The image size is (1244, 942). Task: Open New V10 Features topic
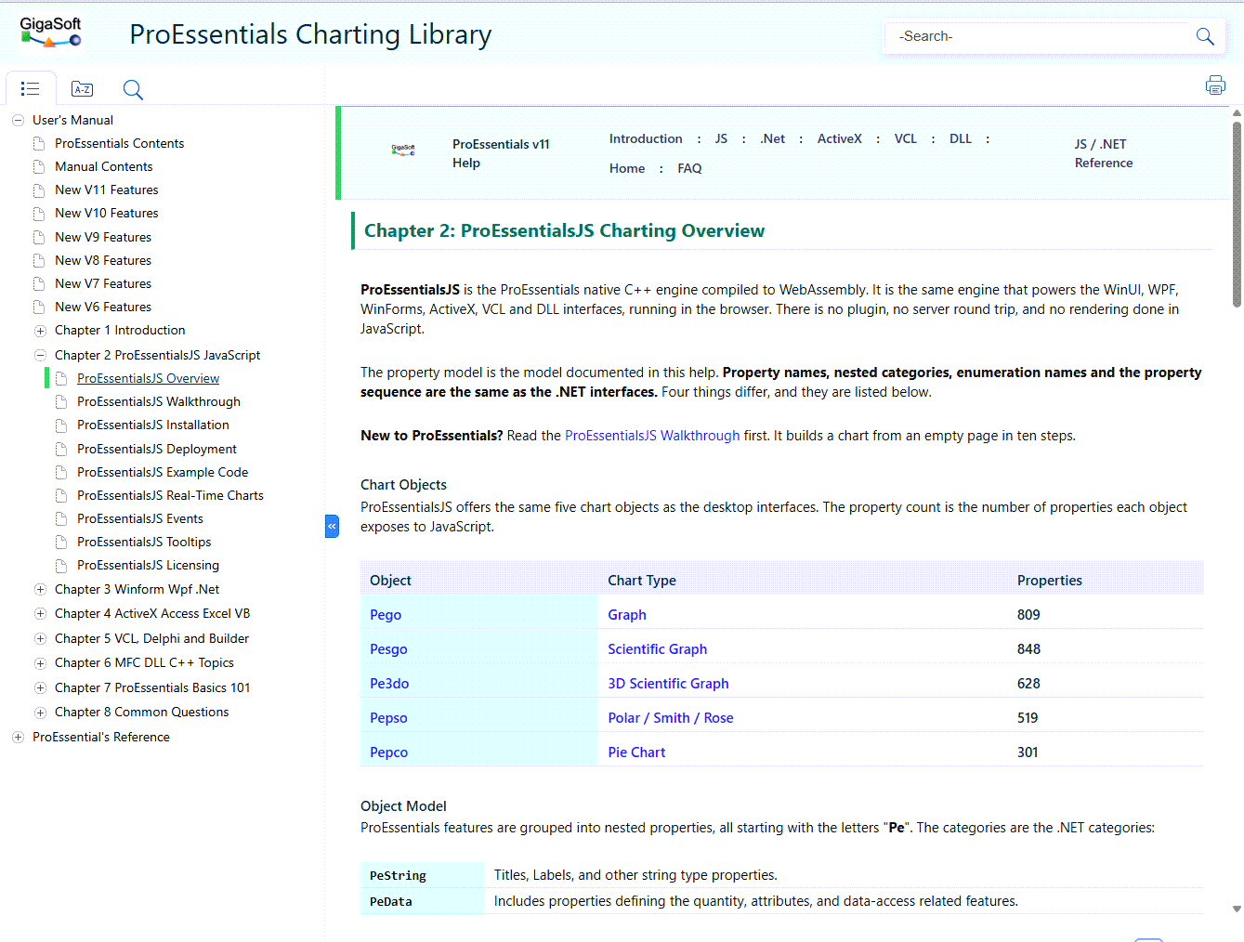pyautogui.click(x=106, y=213)
